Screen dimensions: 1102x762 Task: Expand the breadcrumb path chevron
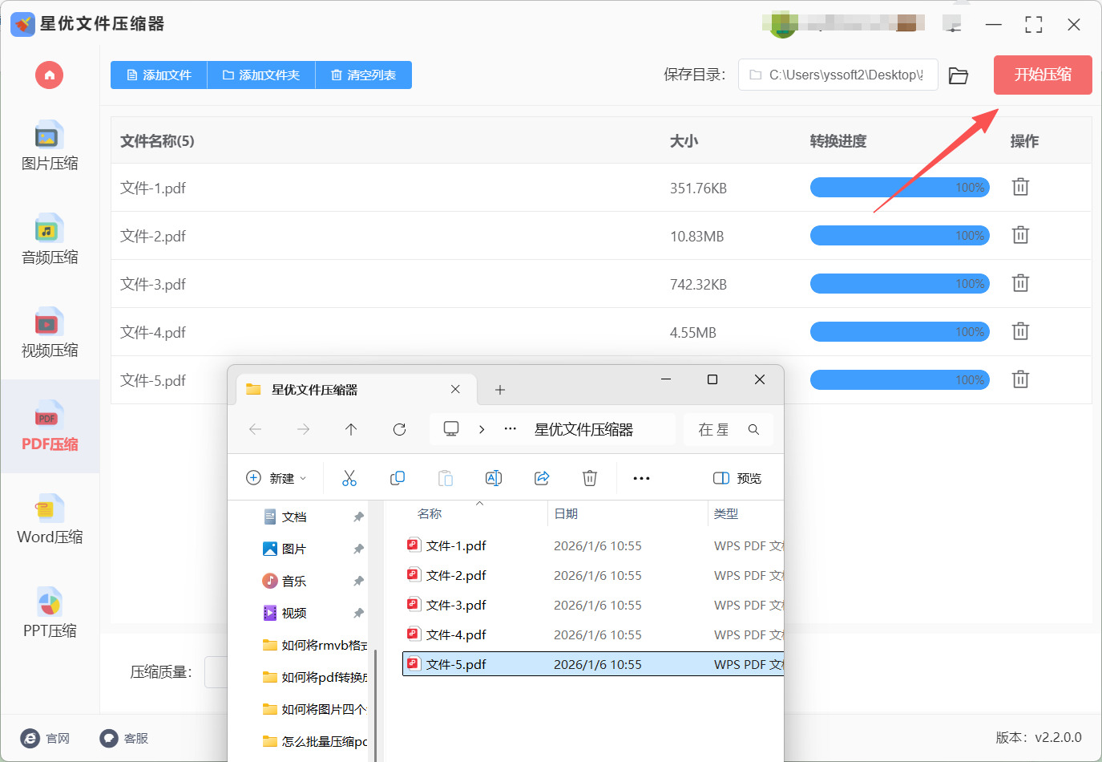click(x=482, y=429)
